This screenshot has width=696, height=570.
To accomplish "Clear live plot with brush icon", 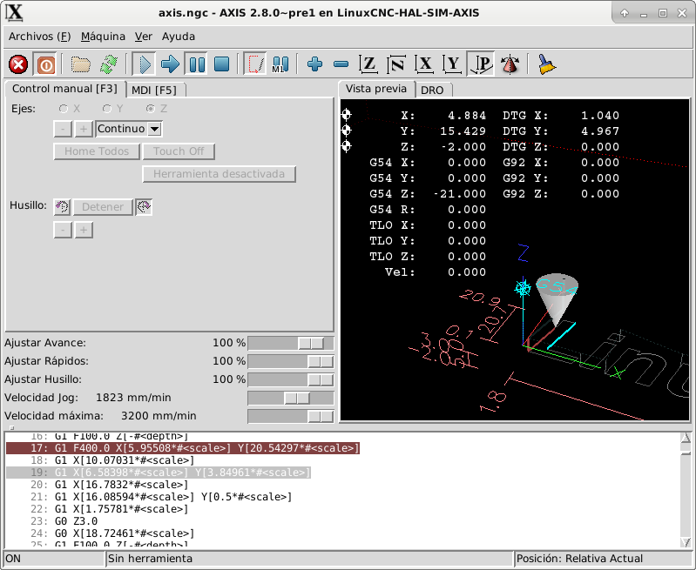I will point(547,64).
